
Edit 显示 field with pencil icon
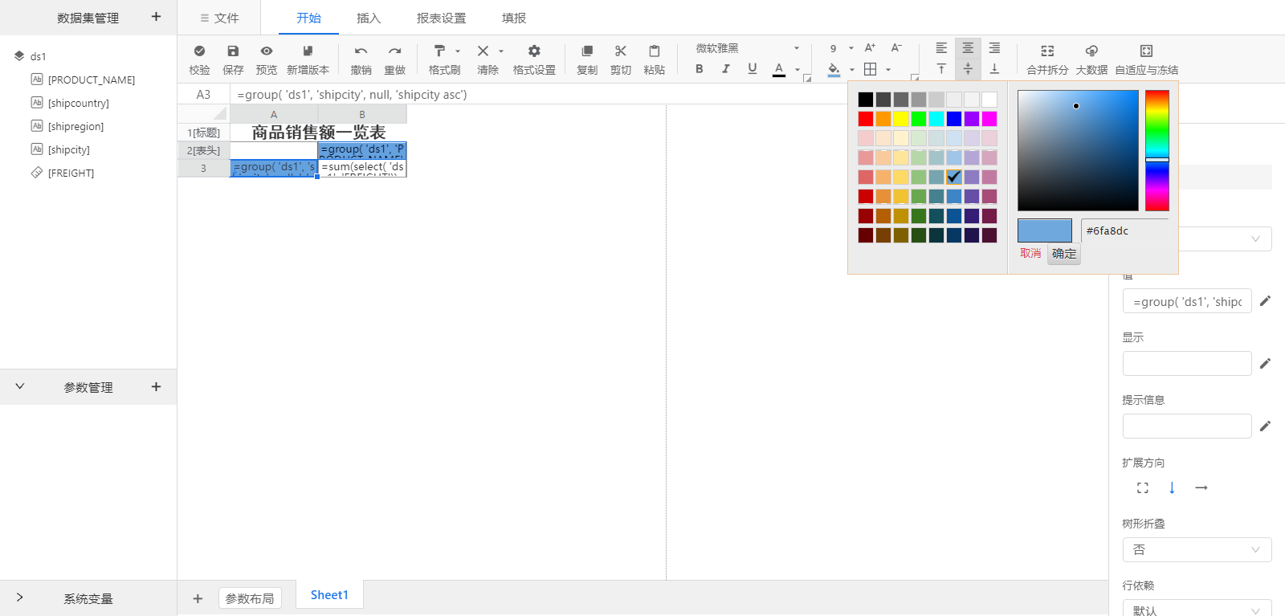pos(1265,363)
